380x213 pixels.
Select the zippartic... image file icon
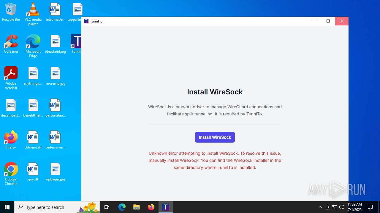[76, 12]
